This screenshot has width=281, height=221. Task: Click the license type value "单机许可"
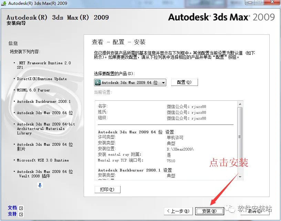(175, 137)
